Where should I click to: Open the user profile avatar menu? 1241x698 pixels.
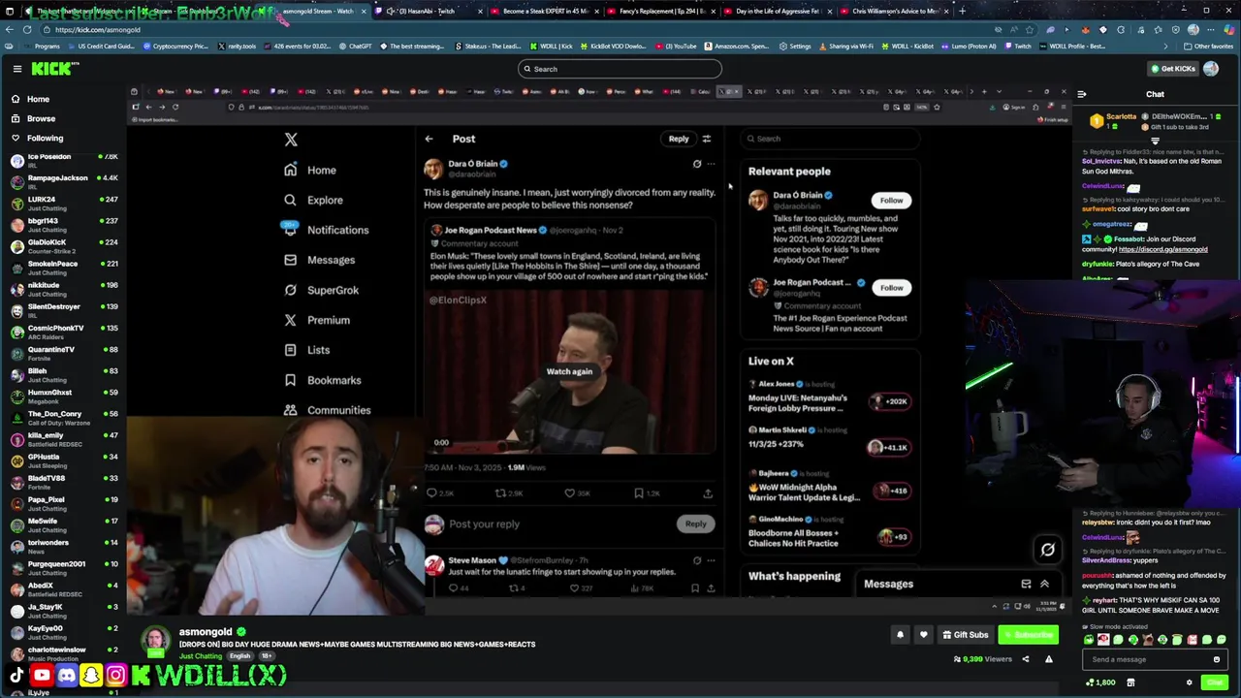pyautogui.click(x=1211, y=69)
